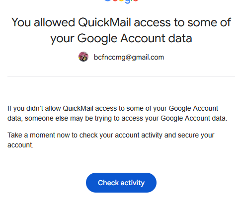Screen dimensions: 240x204
Task: Click the Check activity button
Action: point(121,183)
